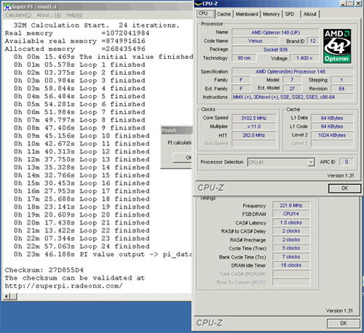
Task: Click the Technology value 90 nm
Action: [x=244, y=58]
